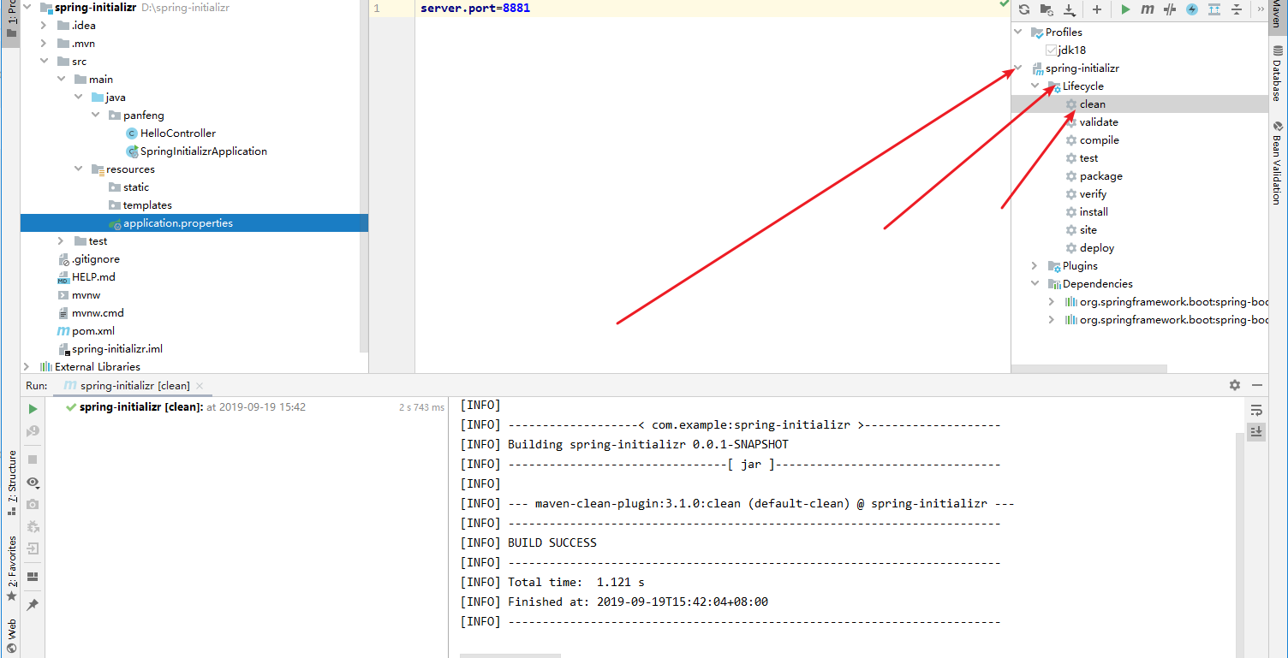Image resolution: width=1288 pixels, height=658 pixels.
Task: Expand the Plugins node
Action: tap(1035, 266)
